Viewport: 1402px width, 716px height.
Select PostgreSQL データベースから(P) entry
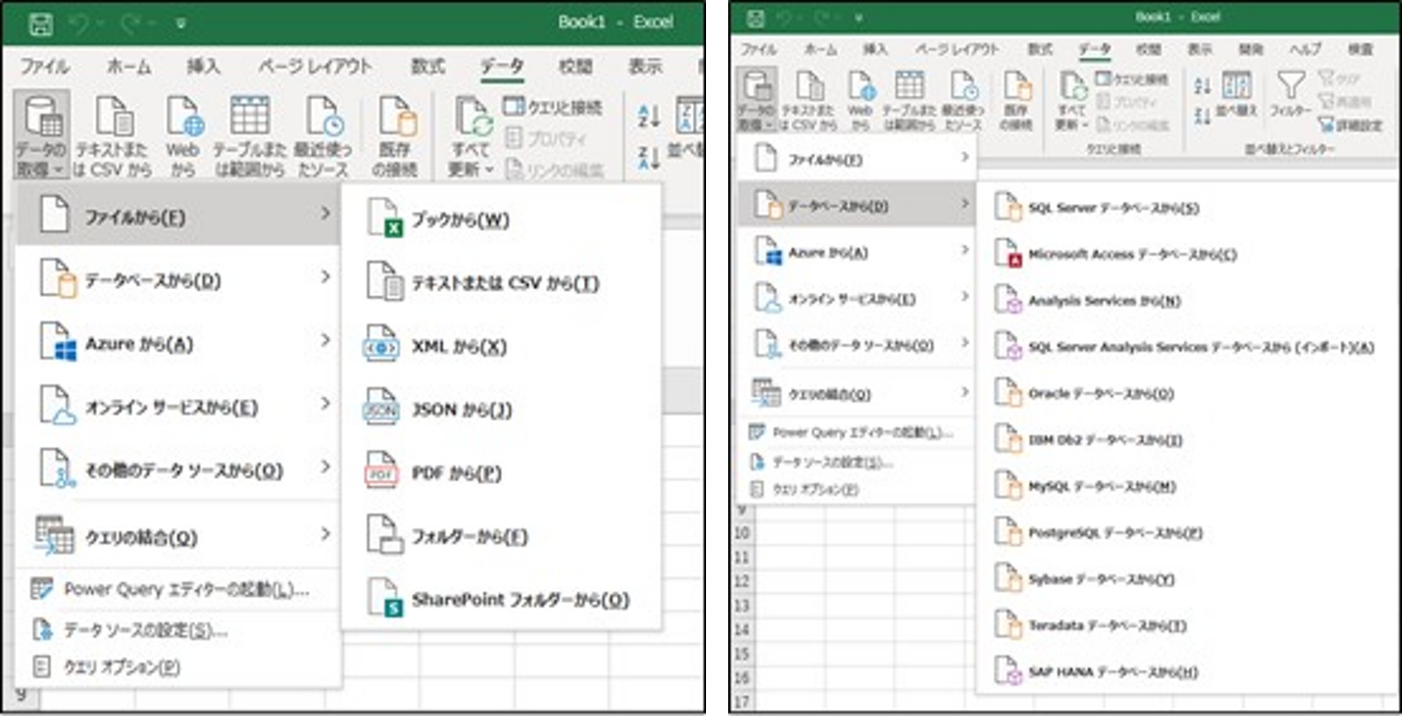1114,533
